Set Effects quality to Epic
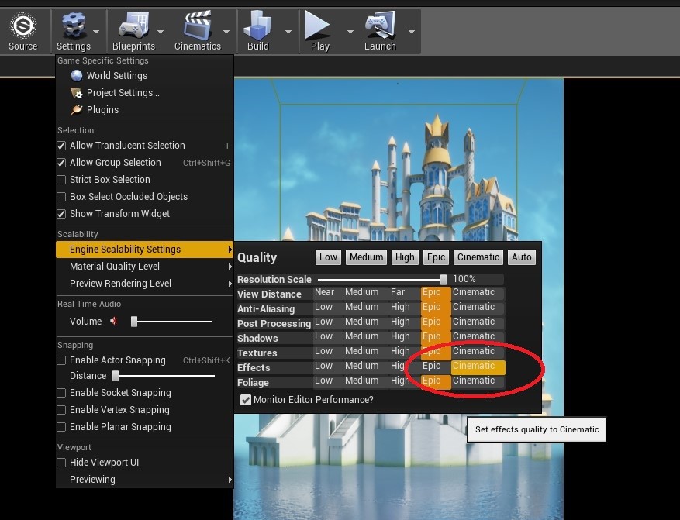The image size is (680, 520). pyautogui.click(x=436, y=366)
